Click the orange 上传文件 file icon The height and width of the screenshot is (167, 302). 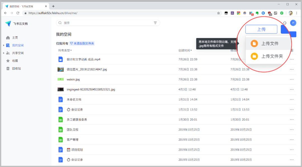(254, 44)
